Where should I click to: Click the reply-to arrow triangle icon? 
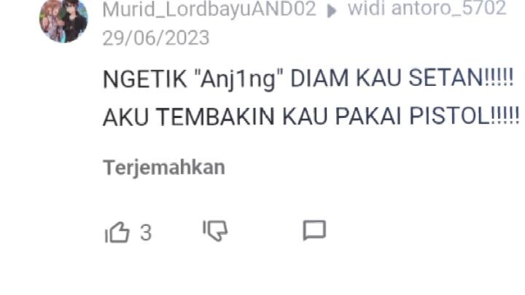[x=331, y=11]
